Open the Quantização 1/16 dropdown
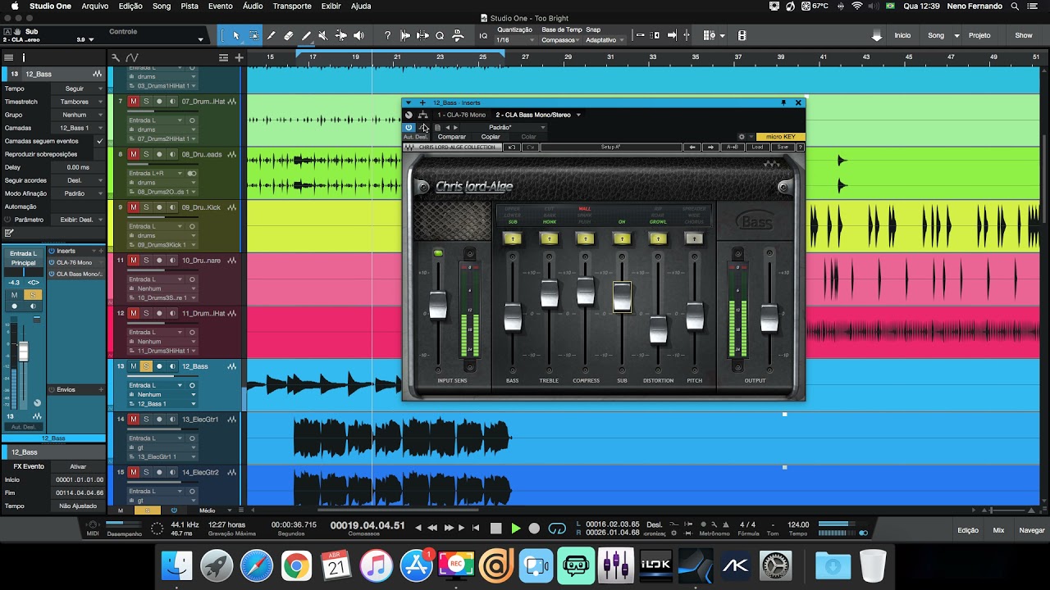The height and width of the screenshot is (590, 1050). (x=515, y=40)
